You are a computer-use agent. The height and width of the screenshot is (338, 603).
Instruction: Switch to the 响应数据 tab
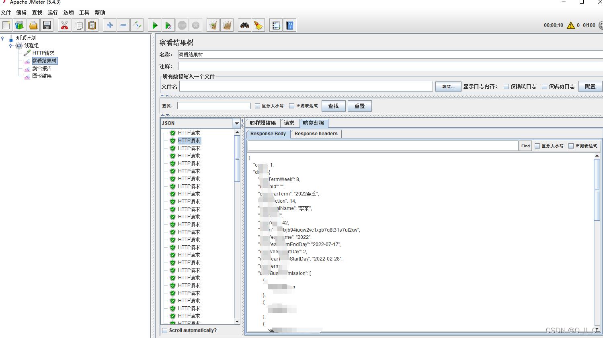tap(314, 123)
